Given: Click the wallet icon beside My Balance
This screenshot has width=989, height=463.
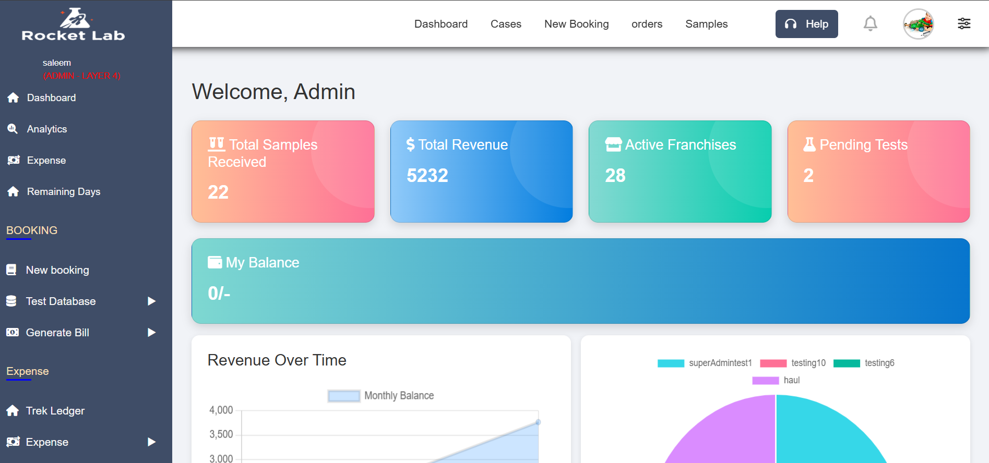Looking at the screenshot, I should click(215, 262).
